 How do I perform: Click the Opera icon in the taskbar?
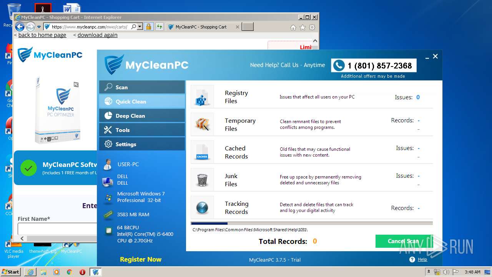82,272
